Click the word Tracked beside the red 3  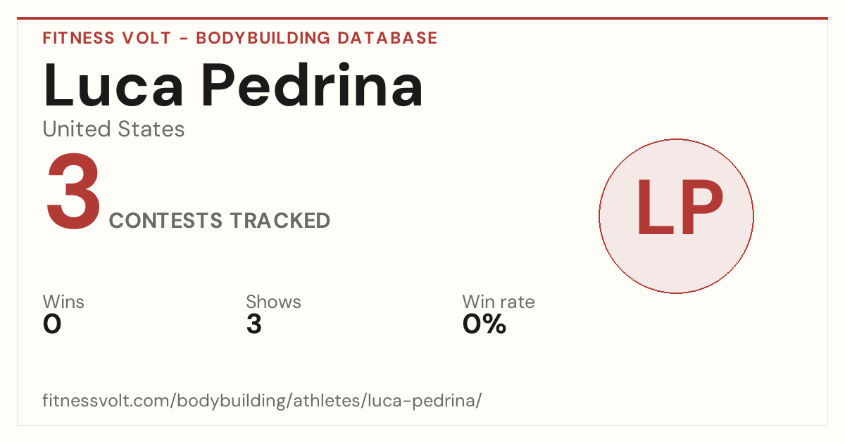tap(279, 221)
